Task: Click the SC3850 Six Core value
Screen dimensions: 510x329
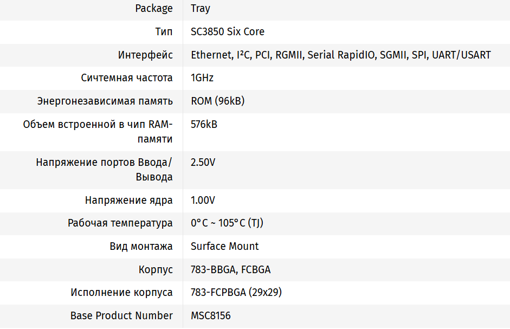Action: (228, 32)
